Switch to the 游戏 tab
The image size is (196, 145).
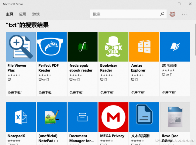[x=36, y=14]
